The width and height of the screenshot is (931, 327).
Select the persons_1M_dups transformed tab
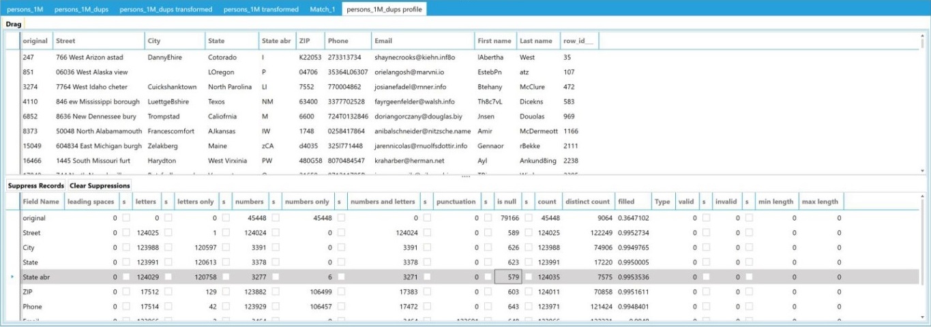(166, 10)
